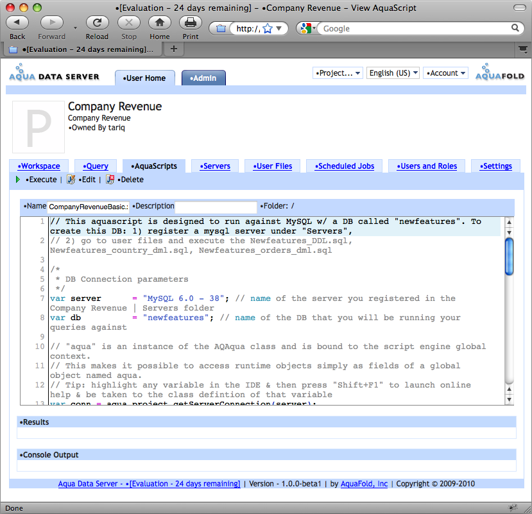
Task: Open the Query tab
Action: coord(96,166)
